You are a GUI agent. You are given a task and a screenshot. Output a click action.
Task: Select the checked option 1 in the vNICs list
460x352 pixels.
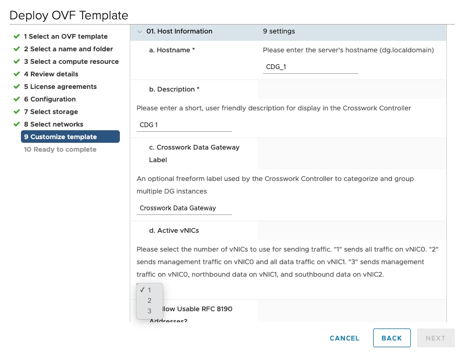149,290
